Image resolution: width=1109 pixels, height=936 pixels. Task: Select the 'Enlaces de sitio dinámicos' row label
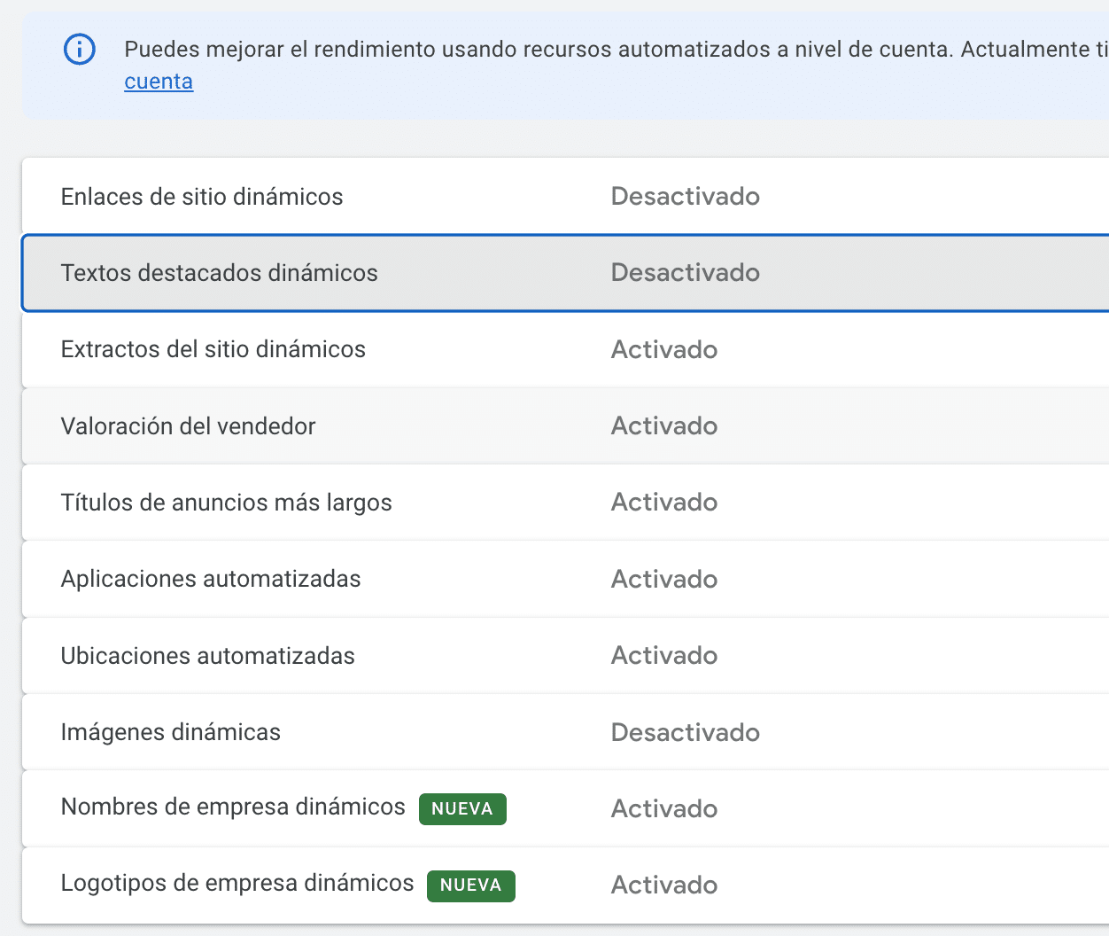(x=202, y=197)
